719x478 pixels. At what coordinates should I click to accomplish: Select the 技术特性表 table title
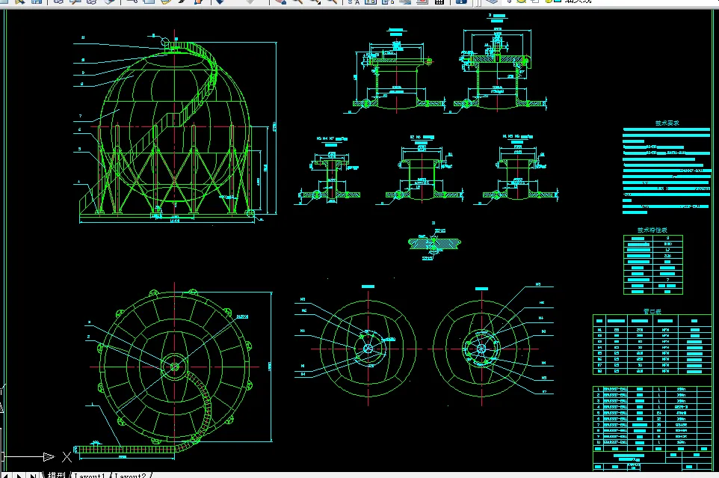652,230
